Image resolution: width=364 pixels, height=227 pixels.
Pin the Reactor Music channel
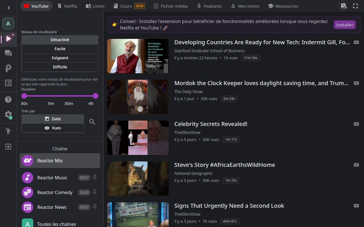coord(95,177)
